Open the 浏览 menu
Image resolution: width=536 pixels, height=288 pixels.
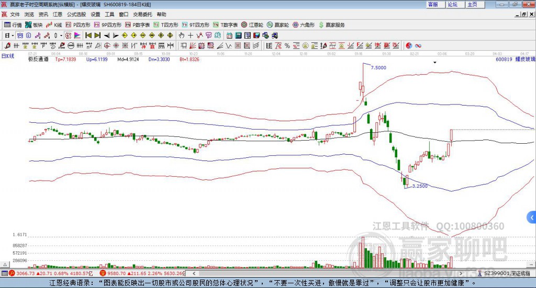coord(29,14)
